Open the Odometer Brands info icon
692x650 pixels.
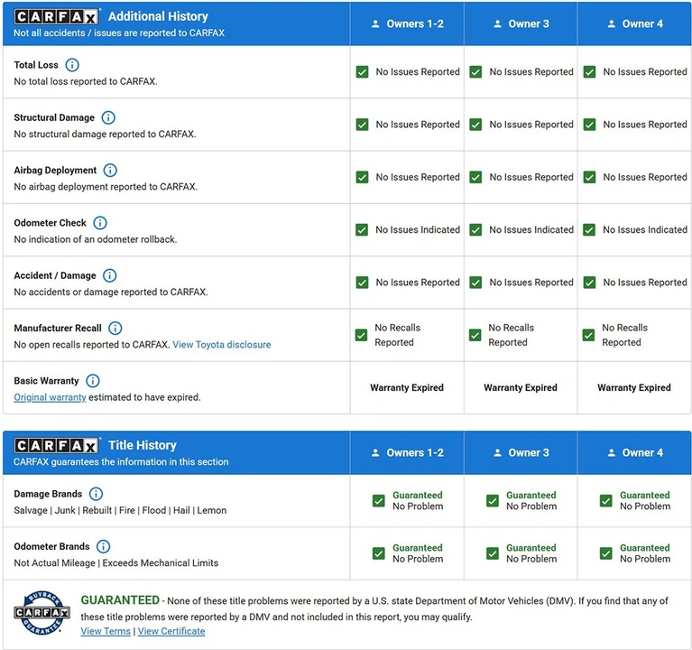click(x=103, y=546)
